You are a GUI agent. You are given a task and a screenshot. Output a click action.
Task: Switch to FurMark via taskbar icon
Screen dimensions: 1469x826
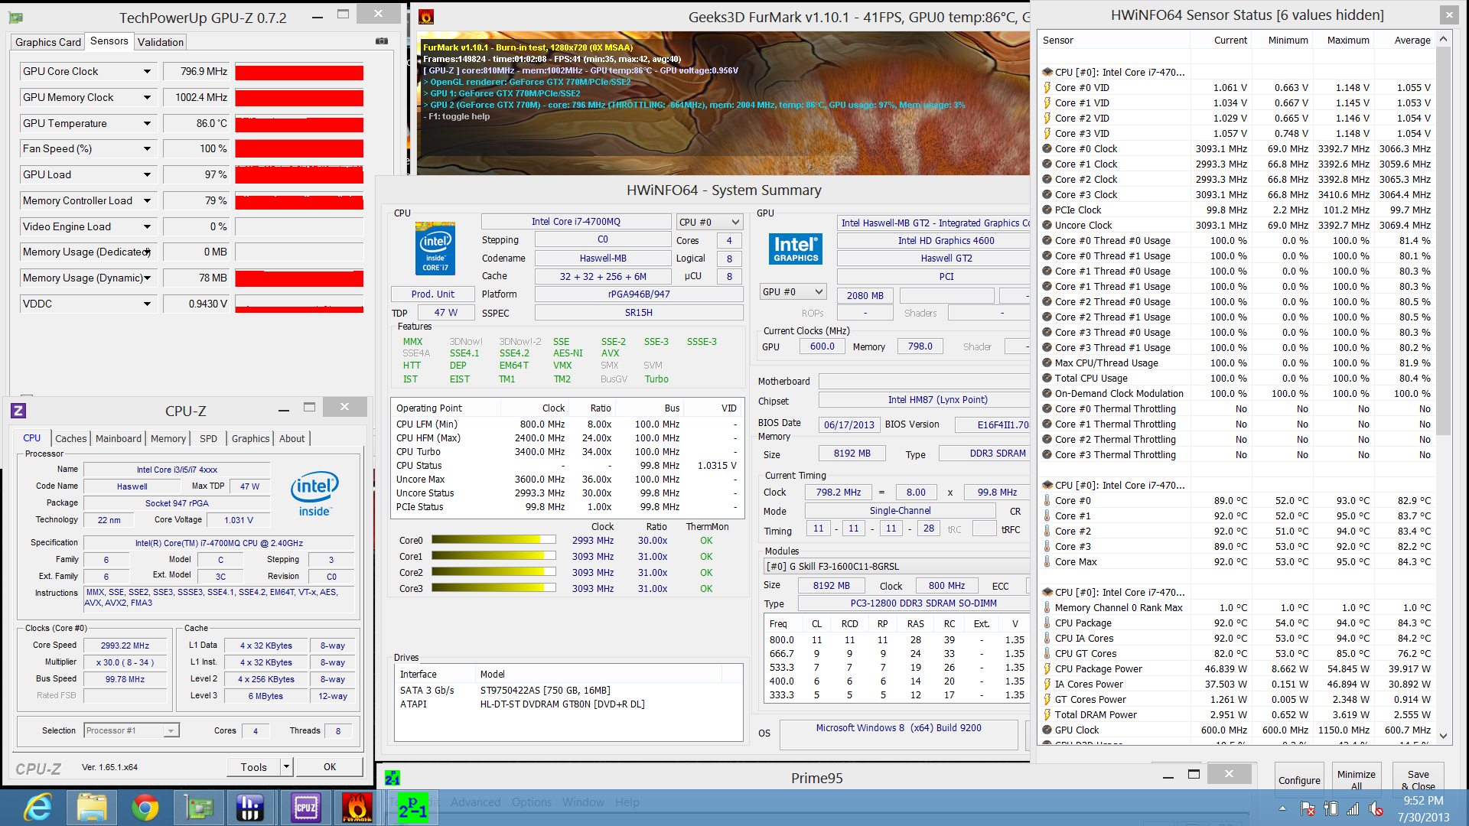(x=357, y=808)
